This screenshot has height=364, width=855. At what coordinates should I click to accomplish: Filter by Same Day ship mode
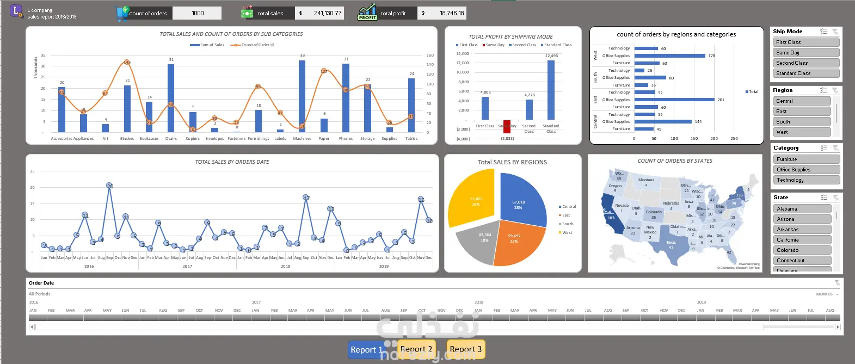806,53
